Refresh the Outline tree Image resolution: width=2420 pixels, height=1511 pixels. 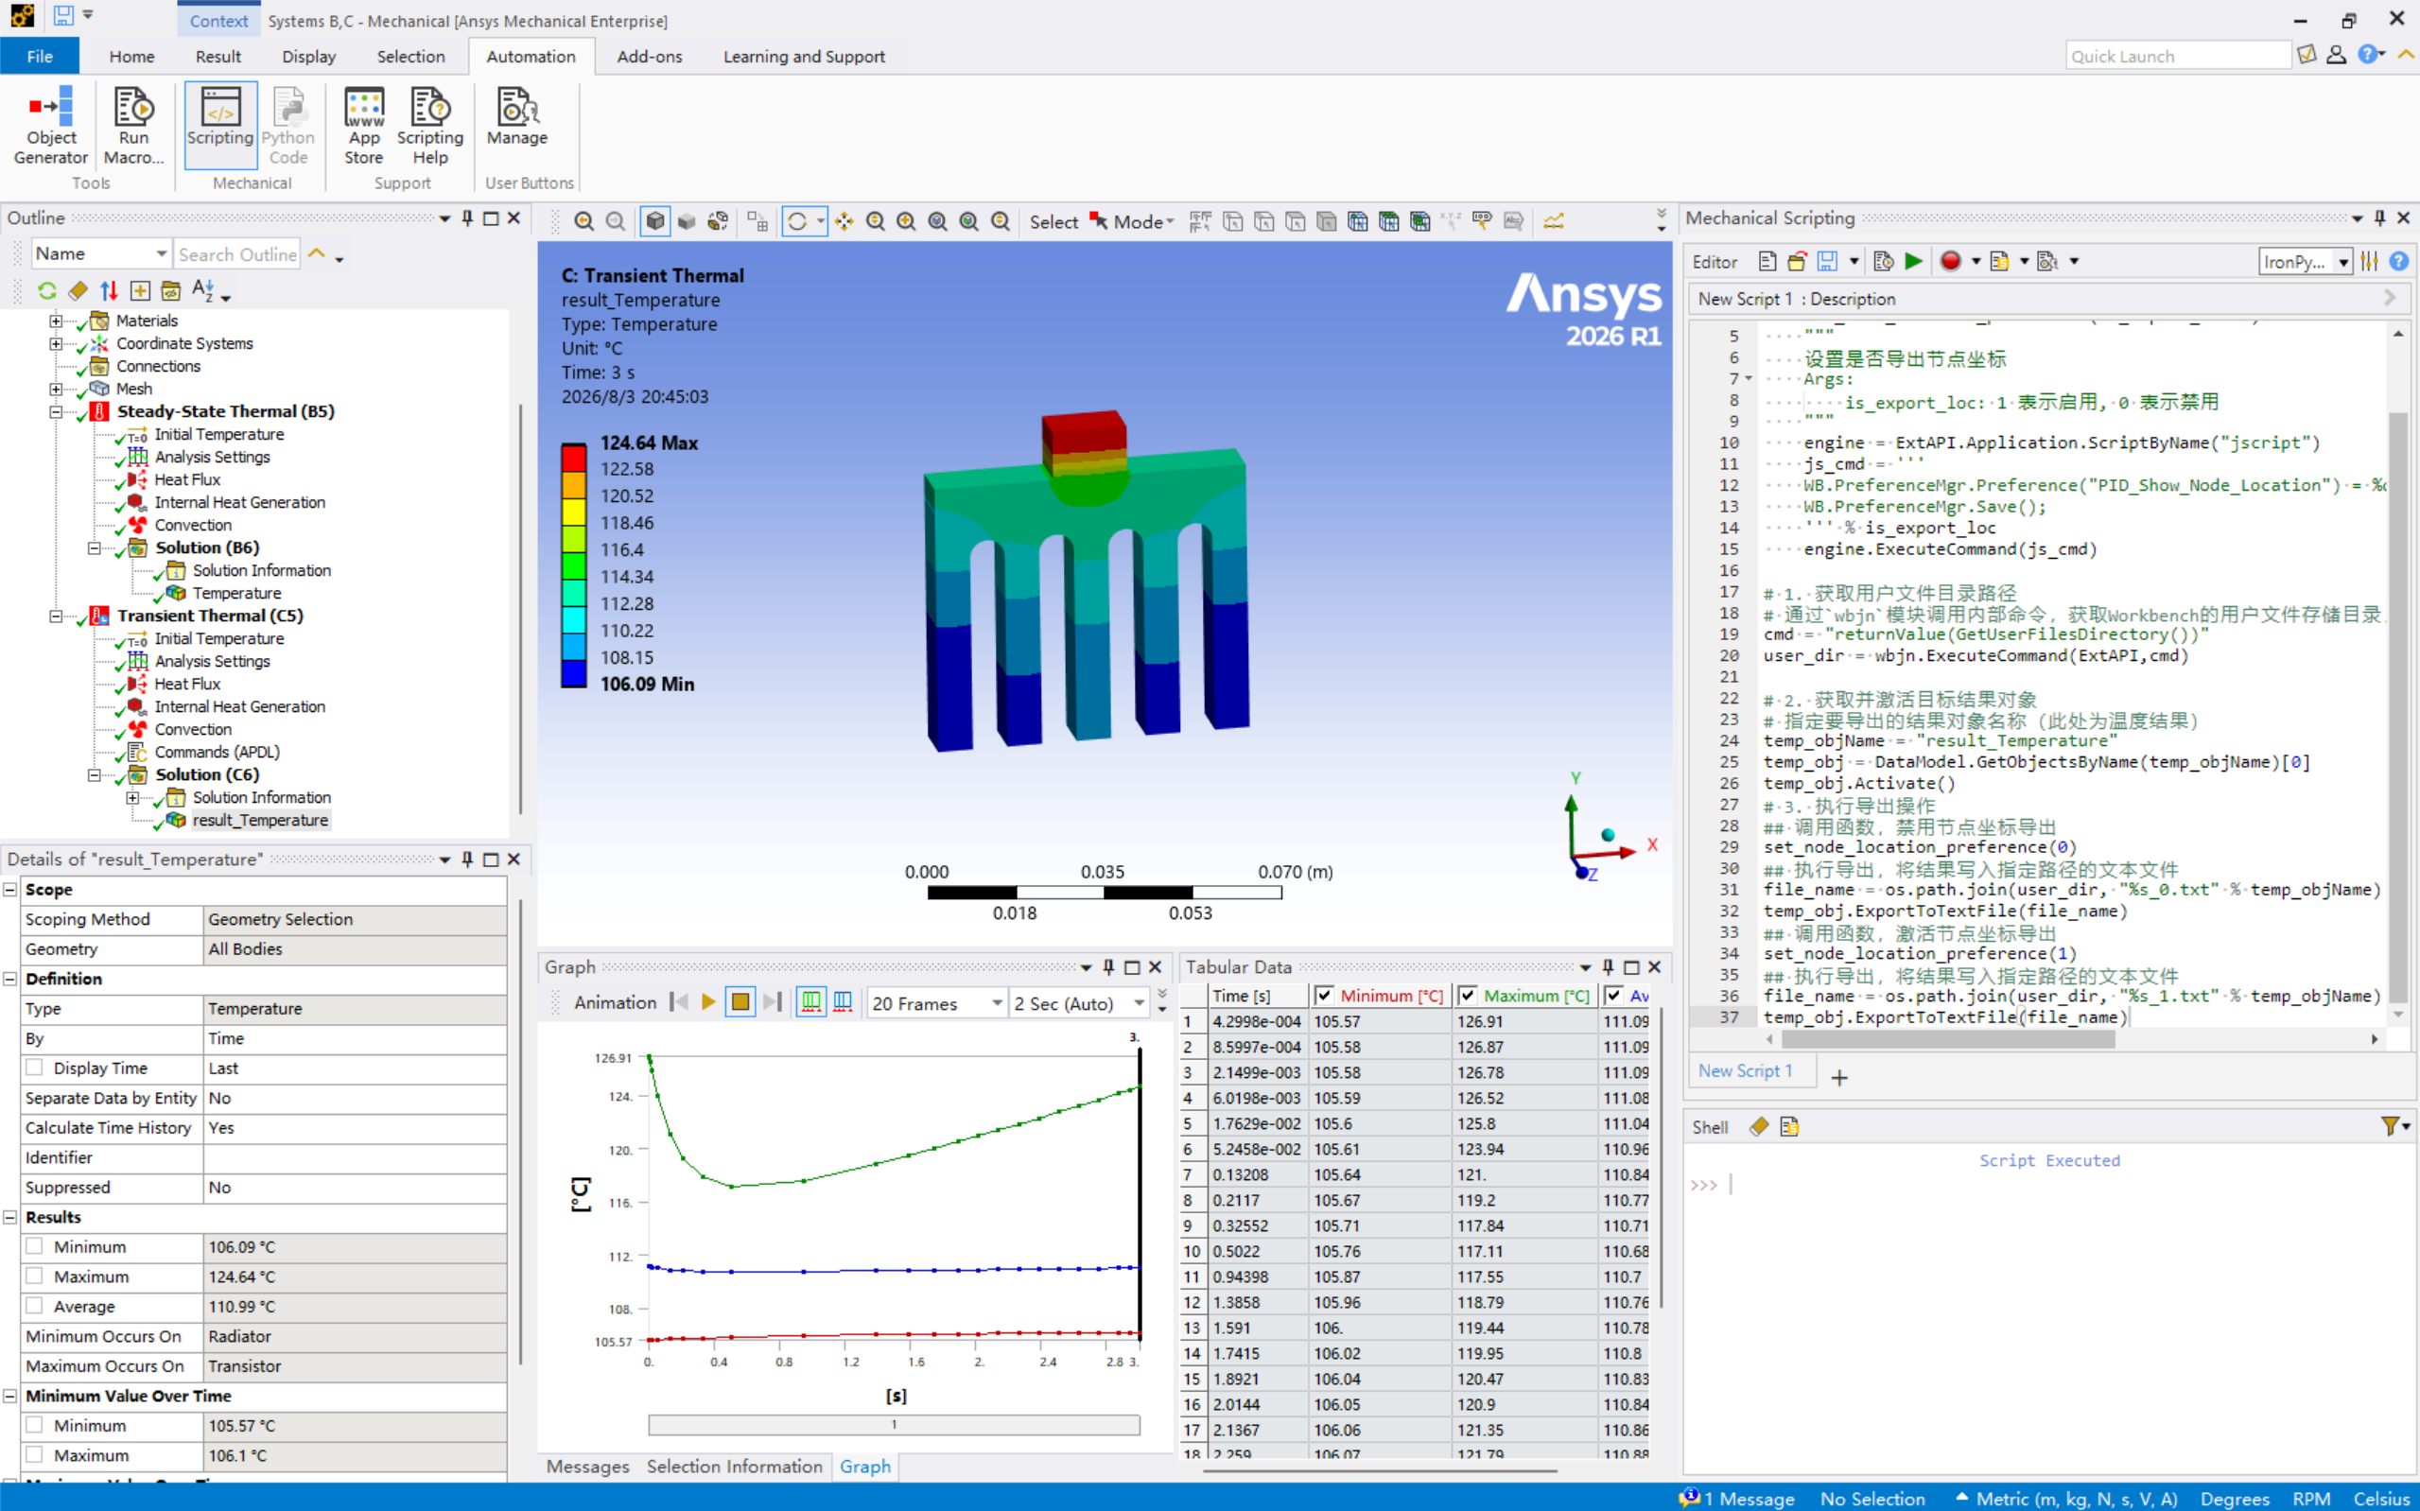46,291
